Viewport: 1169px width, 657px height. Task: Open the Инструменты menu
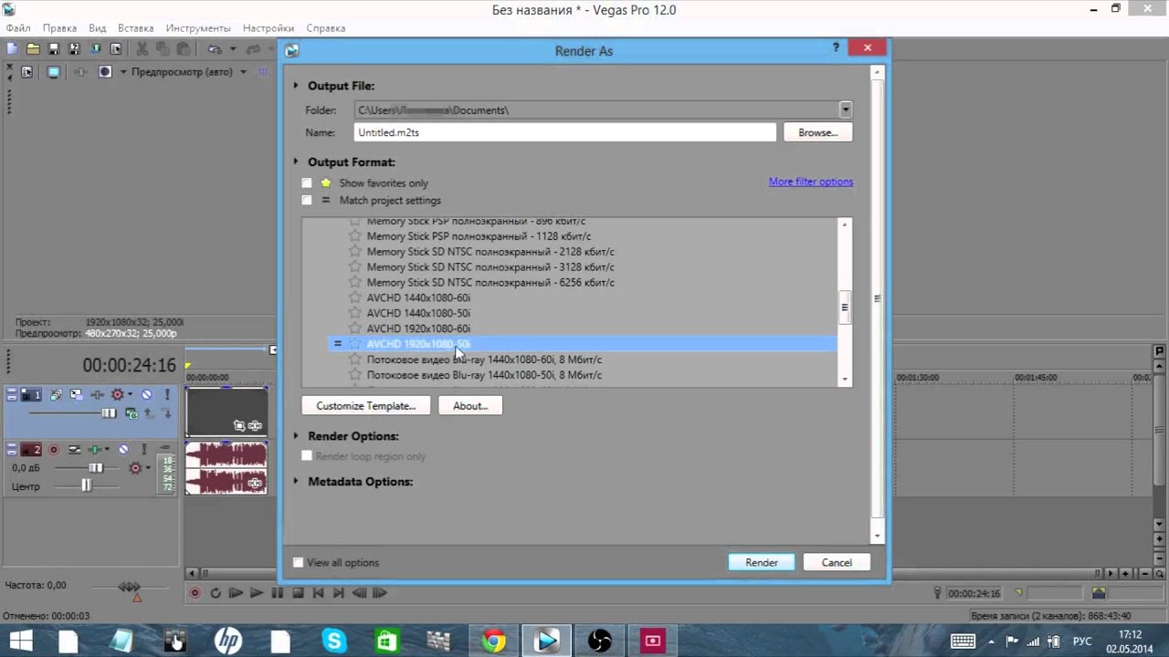[198, 28]
